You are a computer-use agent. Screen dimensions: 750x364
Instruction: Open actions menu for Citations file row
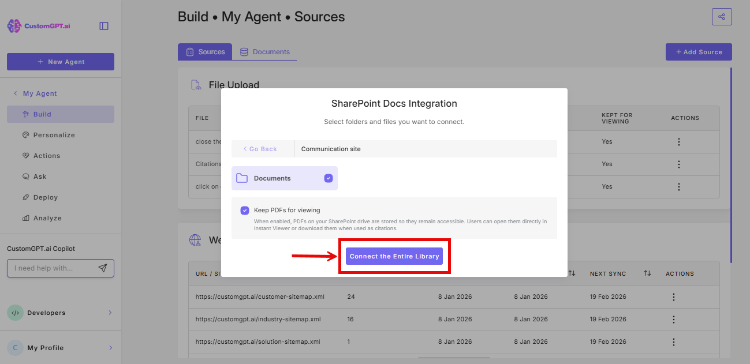tap(679, 164)
